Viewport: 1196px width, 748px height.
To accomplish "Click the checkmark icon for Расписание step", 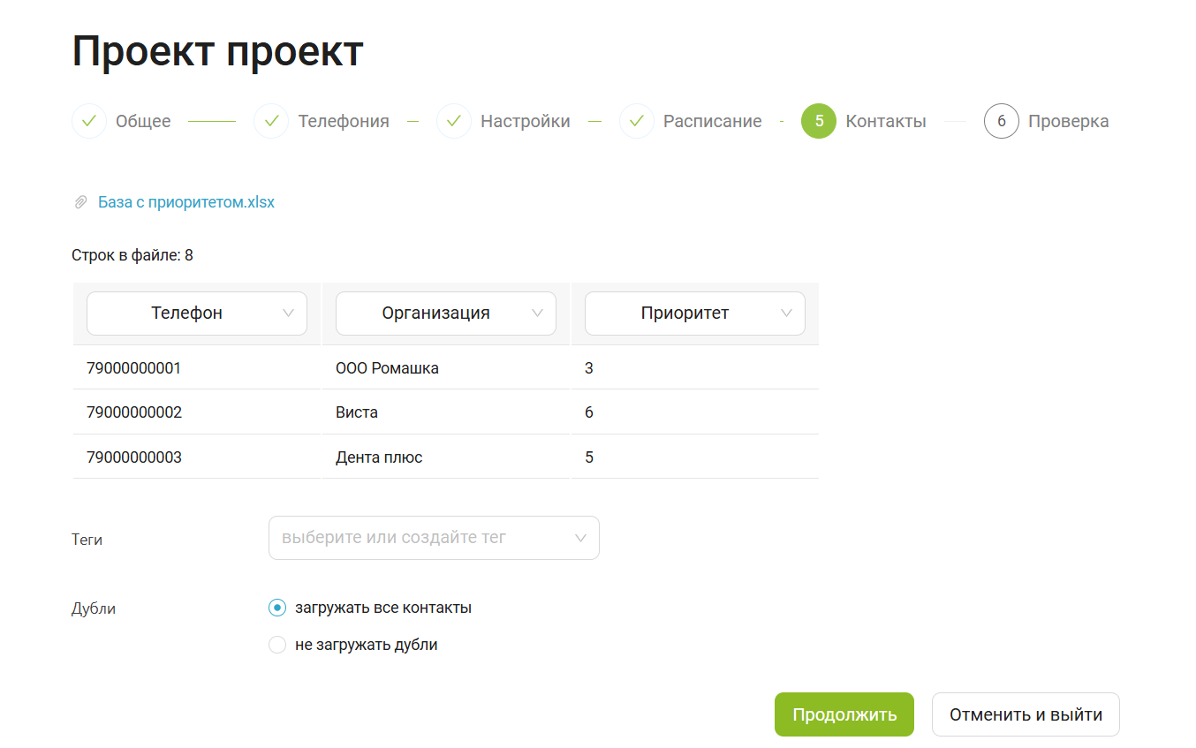I will pos(637,121).
